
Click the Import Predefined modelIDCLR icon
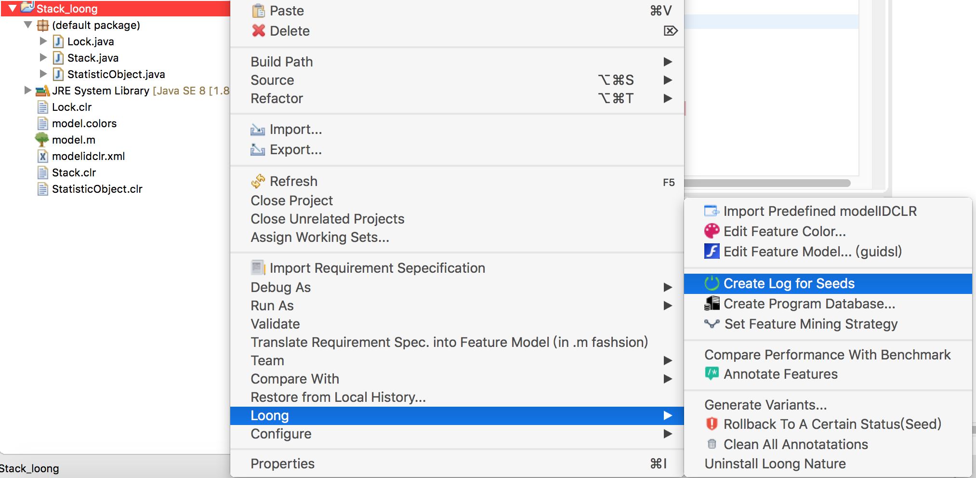pyautogui.click(x=712, y=211)
